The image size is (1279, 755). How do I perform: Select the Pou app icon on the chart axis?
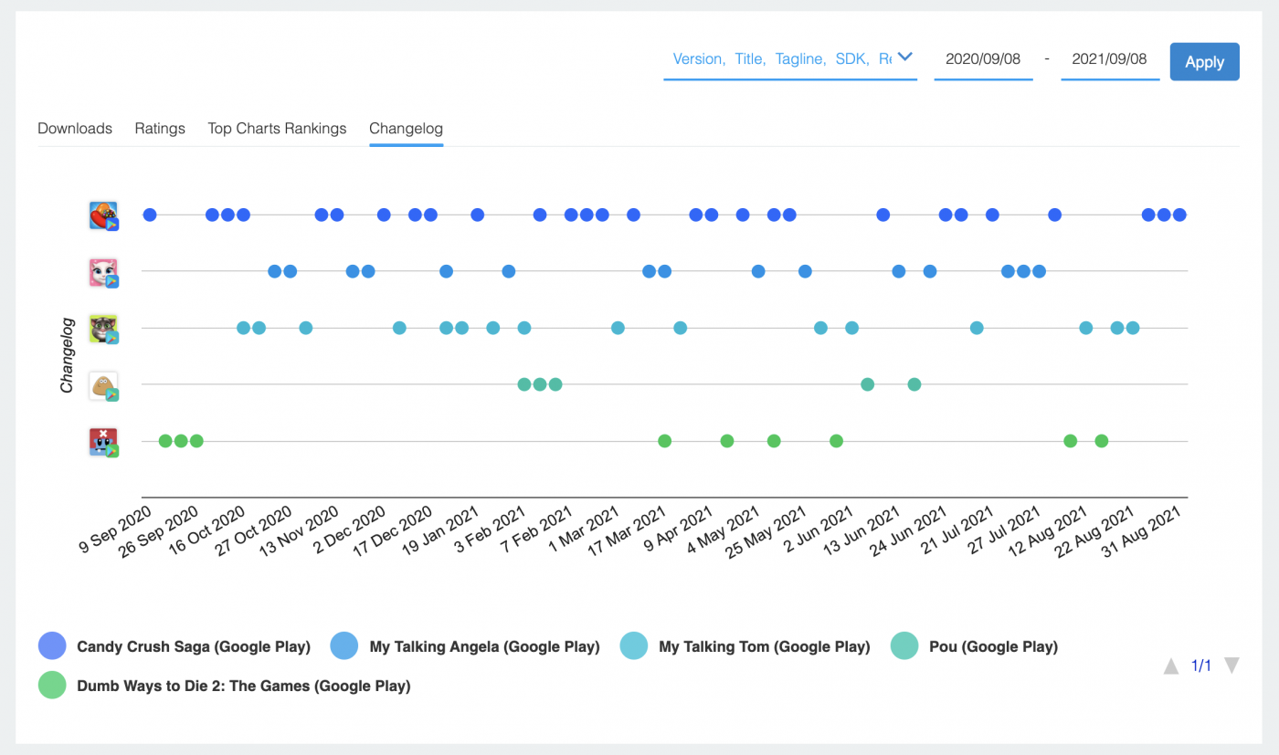[103, 385]
